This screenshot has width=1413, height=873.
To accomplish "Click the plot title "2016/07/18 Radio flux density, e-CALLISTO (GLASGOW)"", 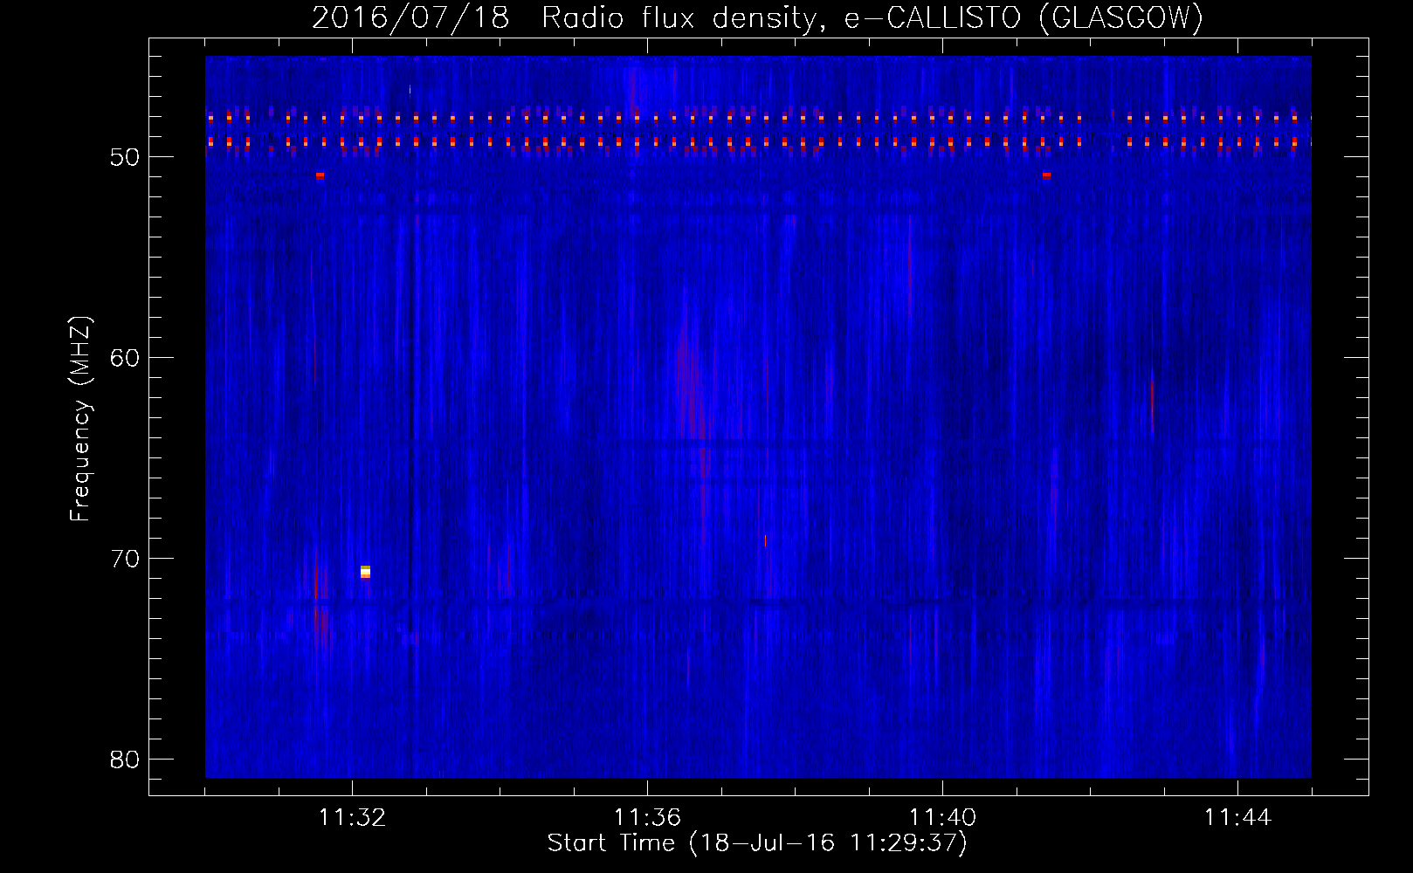I will click(x=757, y=17).
